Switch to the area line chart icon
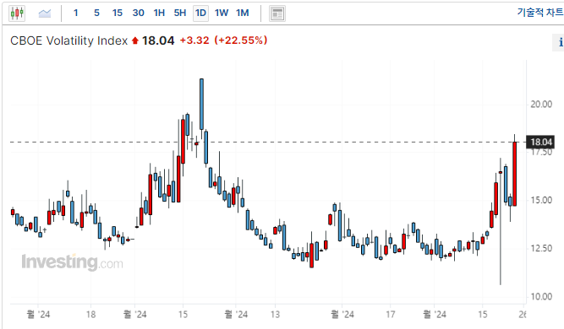 [x=45, y=13]
